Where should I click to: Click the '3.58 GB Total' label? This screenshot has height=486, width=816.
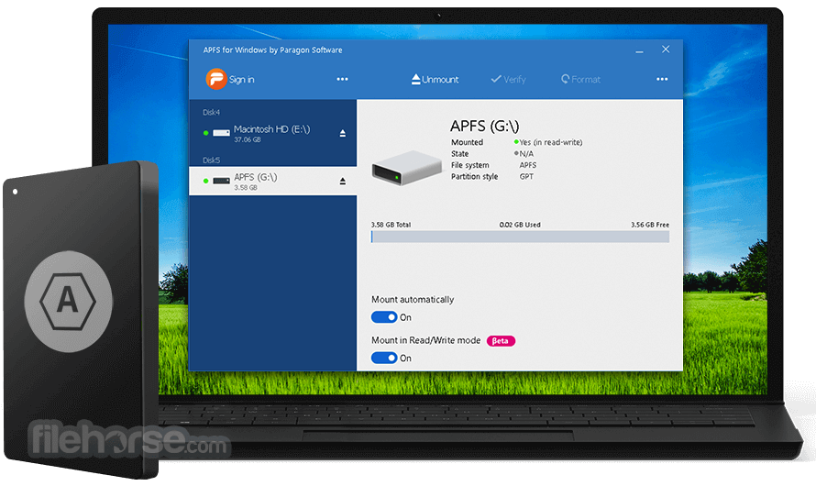point(391,225)
